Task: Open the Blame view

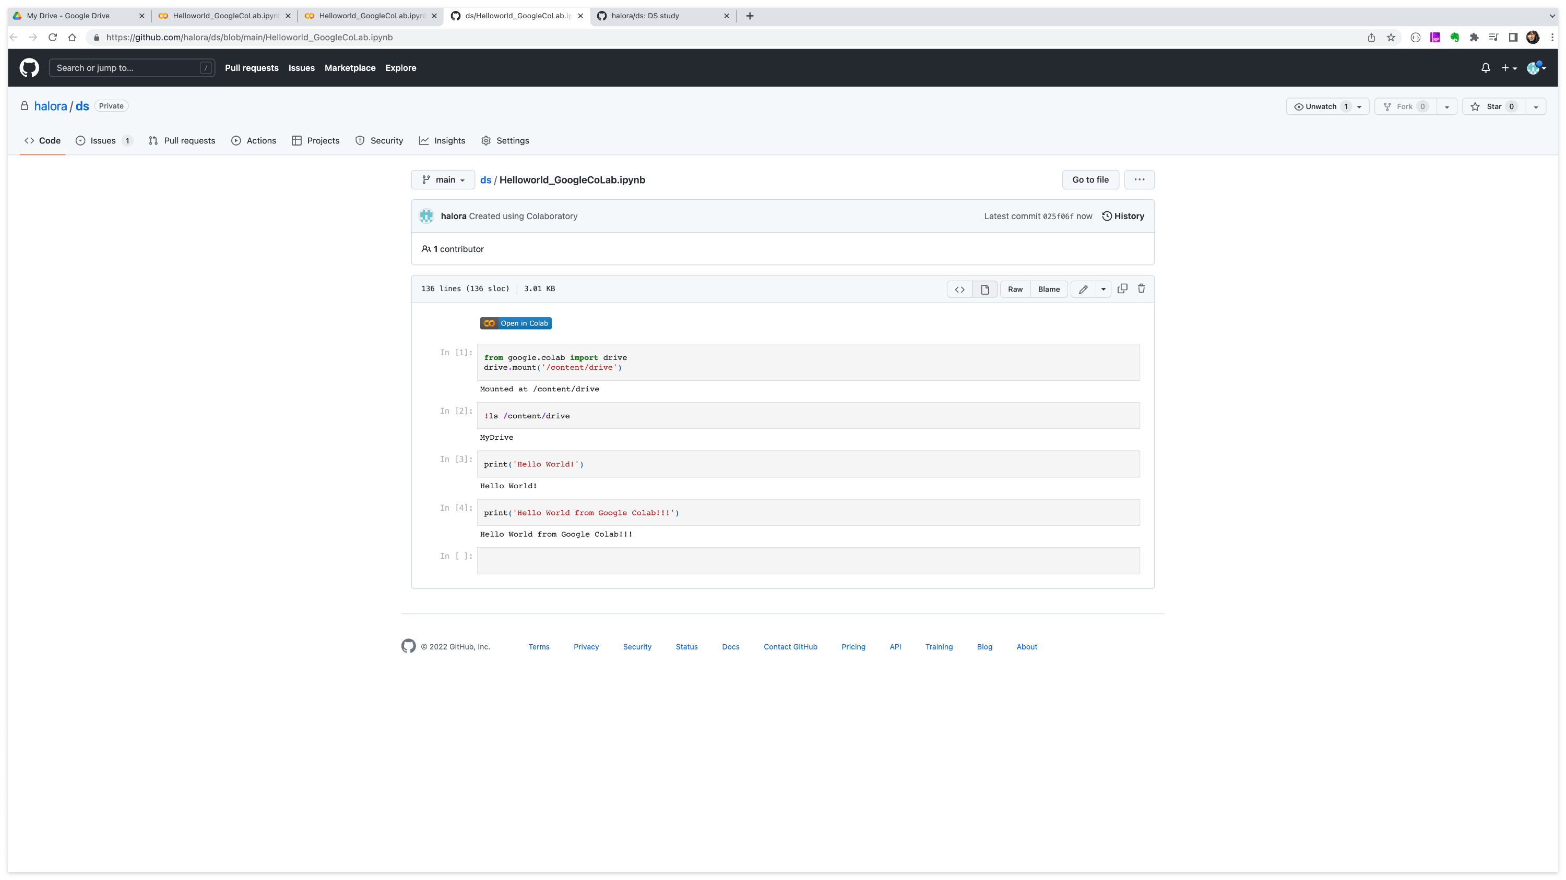Action: point(1049,289)
